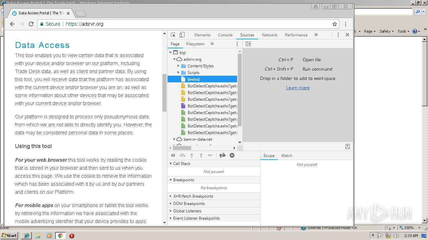Image resolution: width=428 pixels, height=240 pixels.
Task: Click the navigator vertical scrollbar
Action: click(x=239, y=90)
